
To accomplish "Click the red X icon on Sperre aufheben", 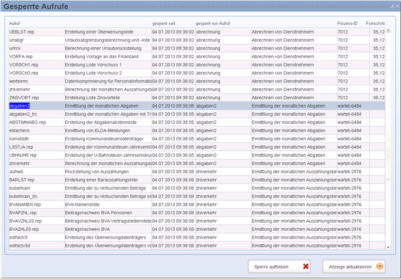I will pos(306,266).
